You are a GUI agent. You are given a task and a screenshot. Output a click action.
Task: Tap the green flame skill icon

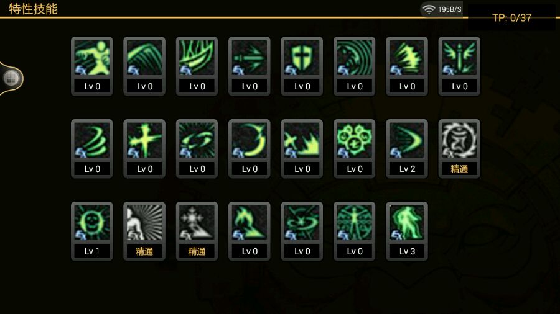pos(250,231)
